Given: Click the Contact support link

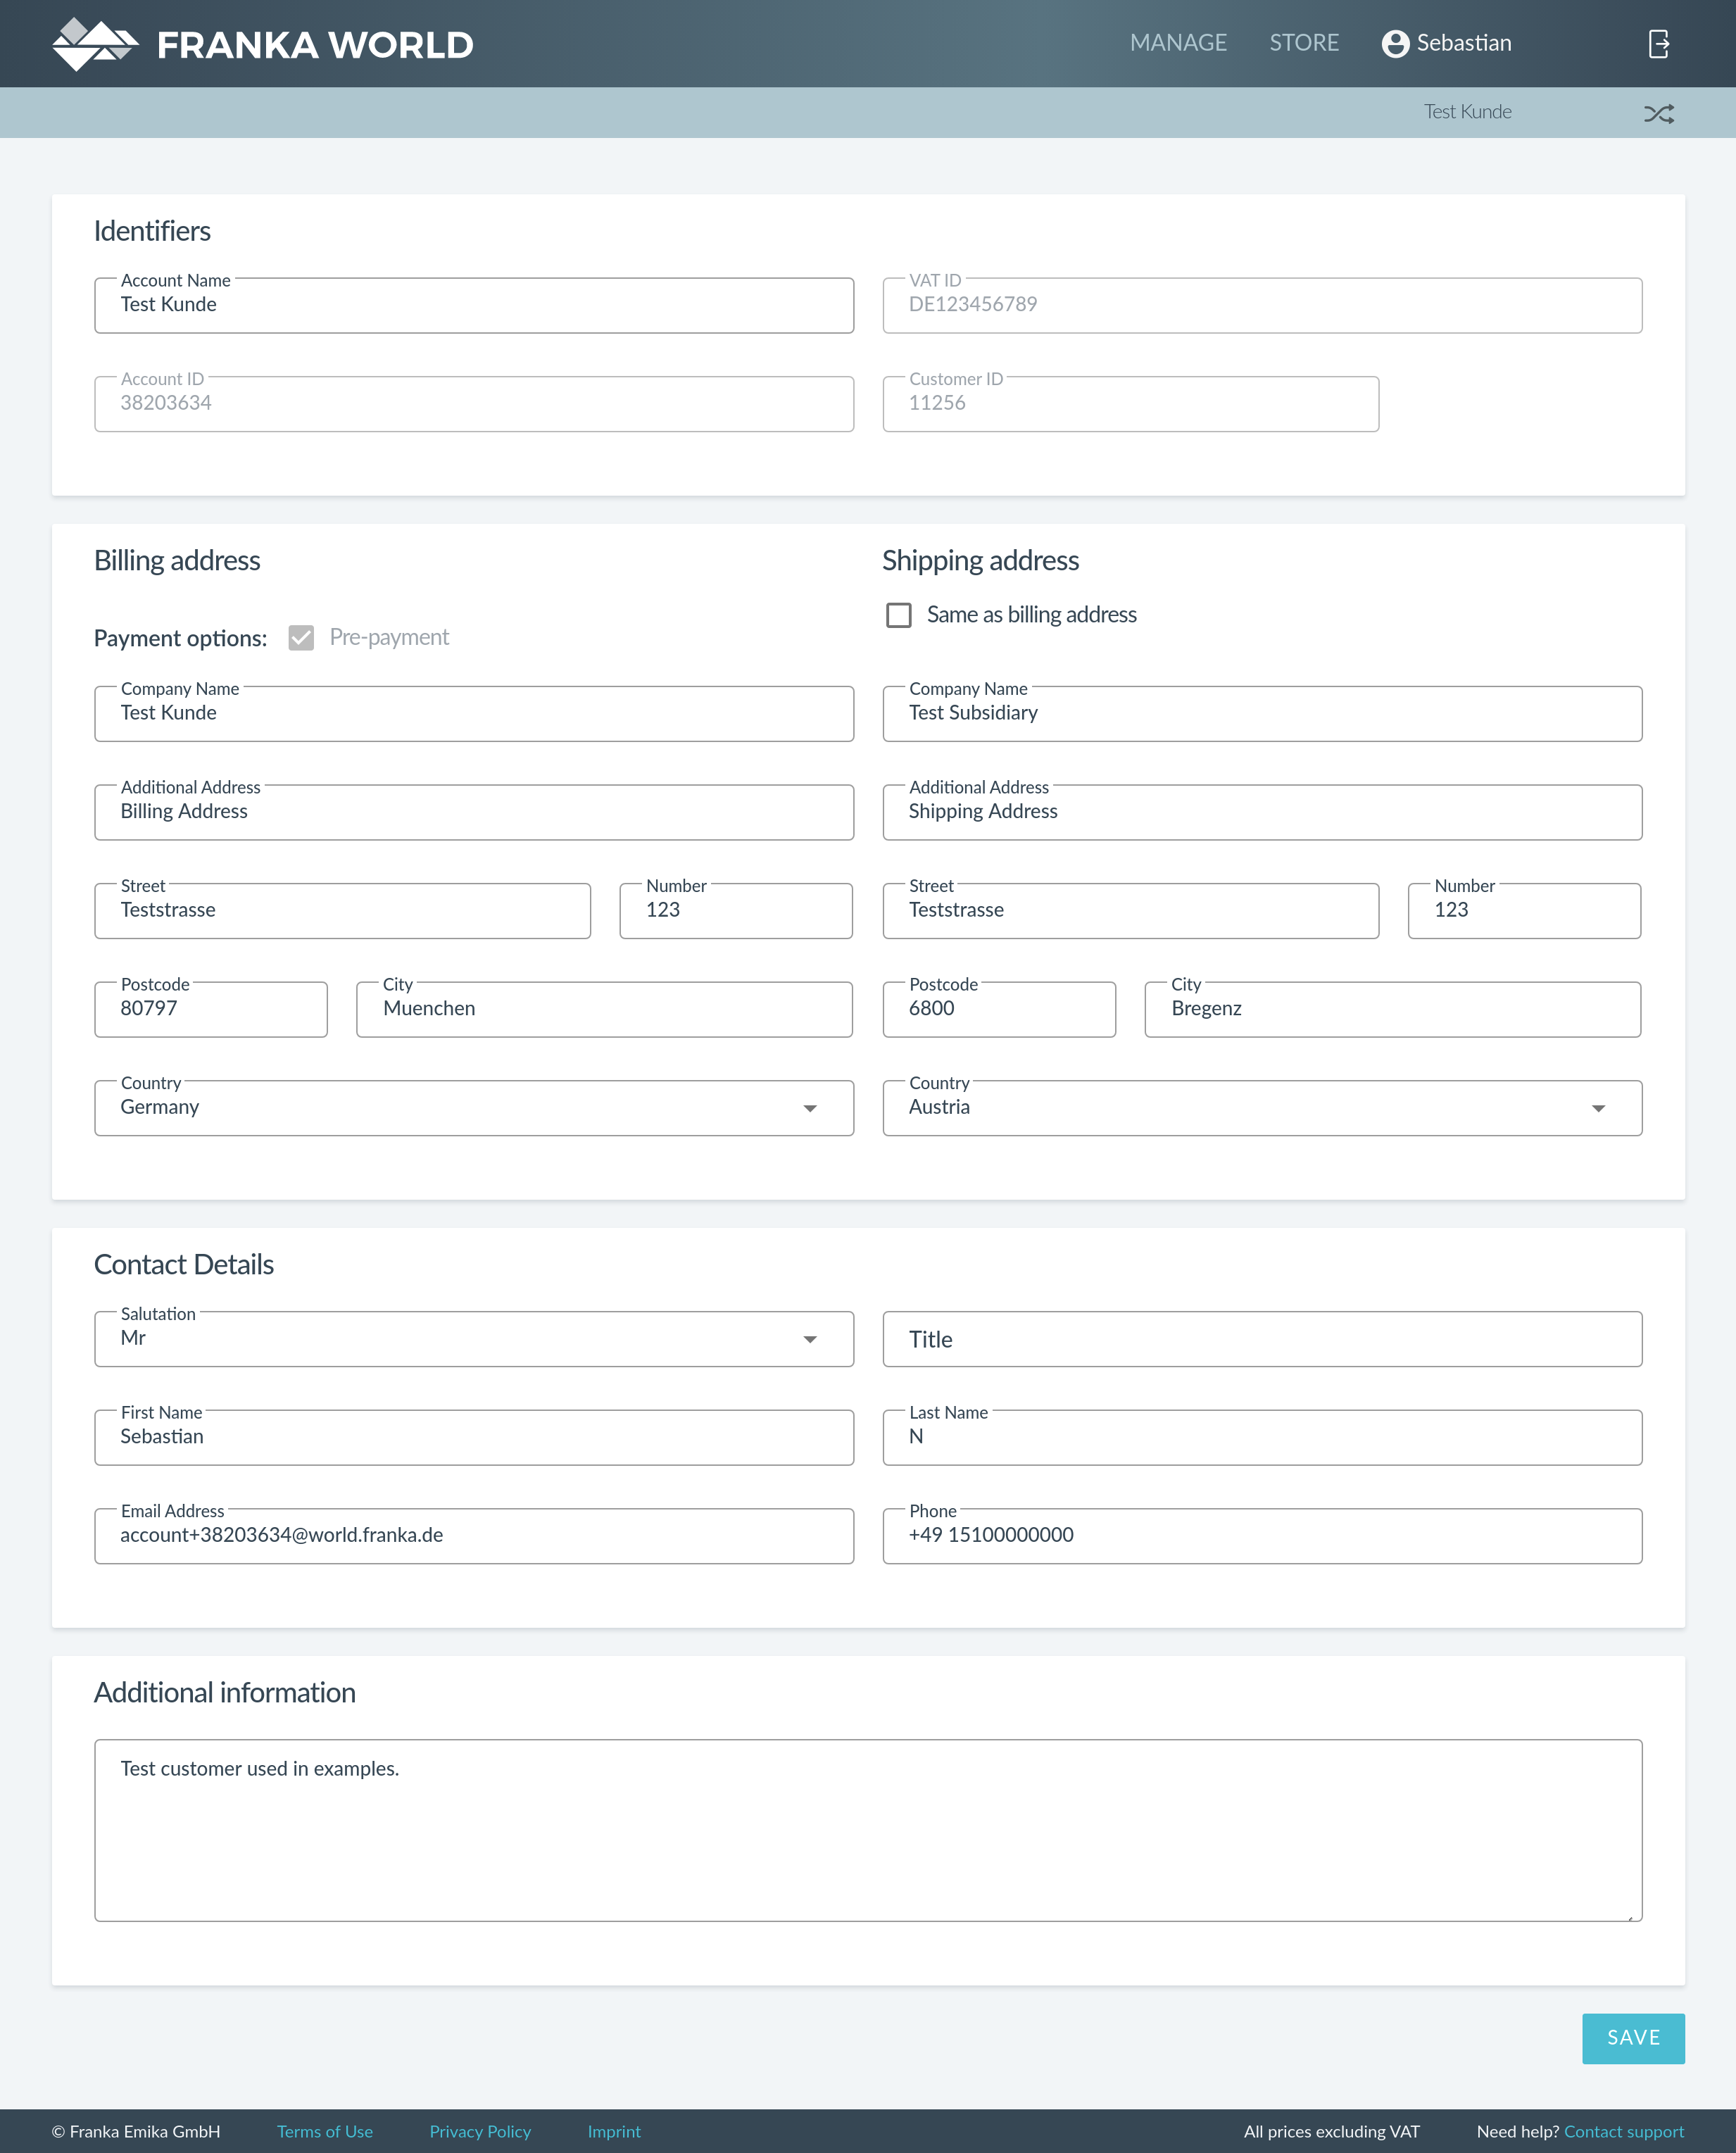Looking at the screenshot, I should coord(1624,2131).
